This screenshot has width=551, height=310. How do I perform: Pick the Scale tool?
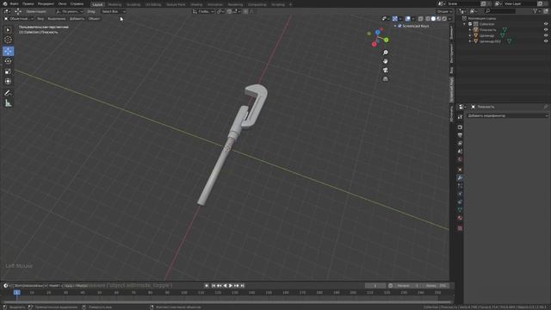click(8, 71)
